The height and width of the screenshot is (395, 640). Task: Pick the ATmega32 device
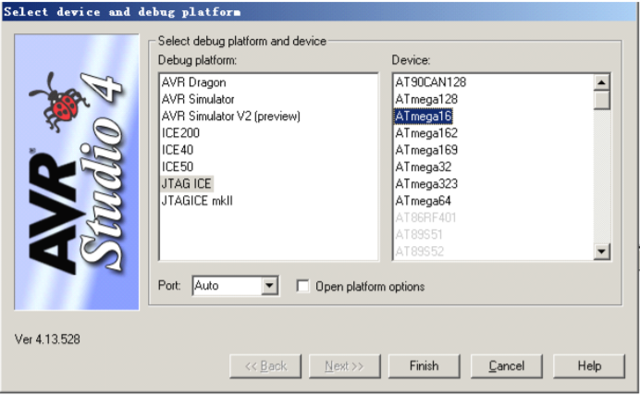pos(424,167)
